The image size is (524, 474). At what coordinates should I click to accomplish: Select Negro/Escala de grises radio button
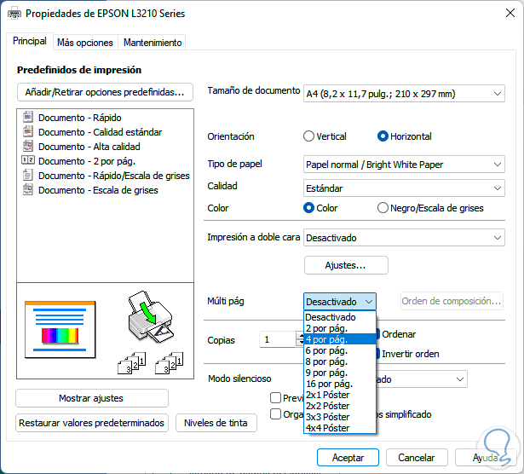pyautogui.click(x=383, y=208)
